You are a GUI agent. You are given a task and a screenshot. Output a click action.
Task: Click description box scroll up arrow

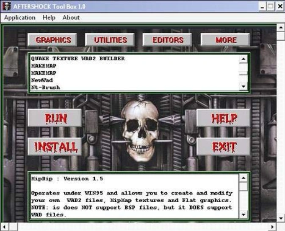[x=243, y=178]
